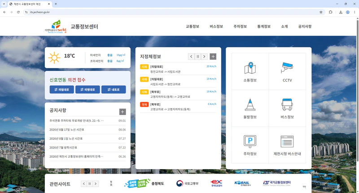The height and width of the screenshot is (193, 359).
Task: Open the 교통정보 menu
Action: point(193,26)
